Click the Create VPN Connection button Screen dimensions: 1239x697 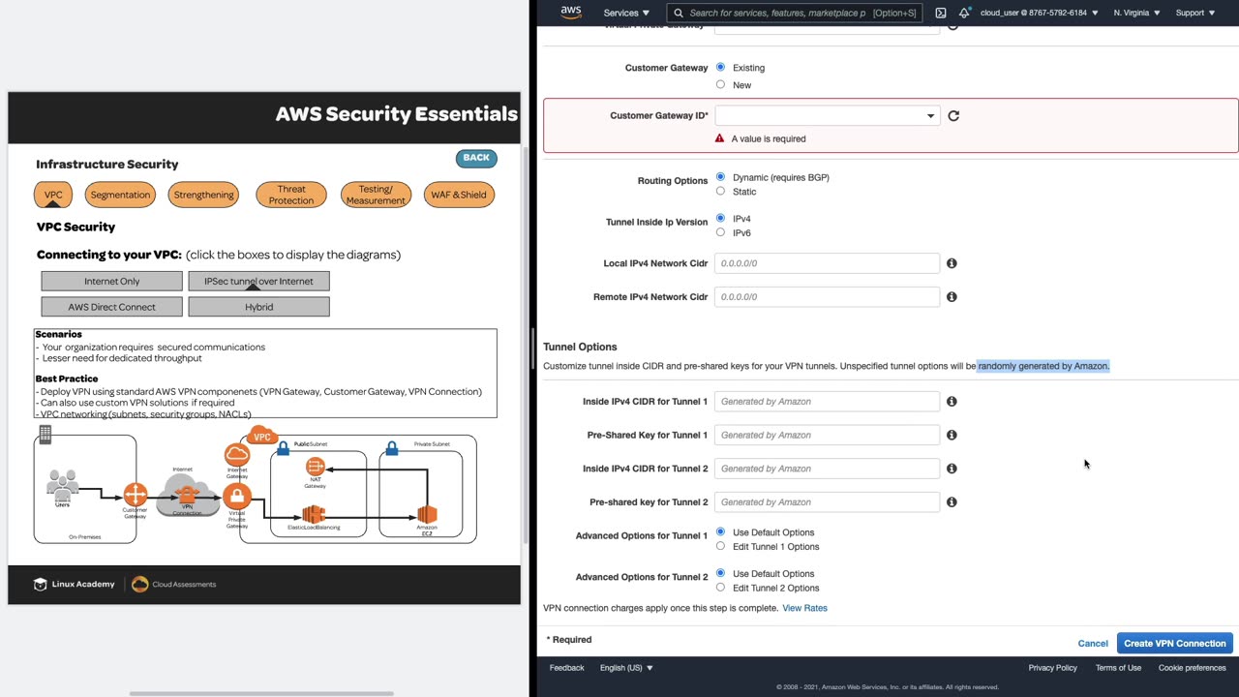click(1175, 644)
